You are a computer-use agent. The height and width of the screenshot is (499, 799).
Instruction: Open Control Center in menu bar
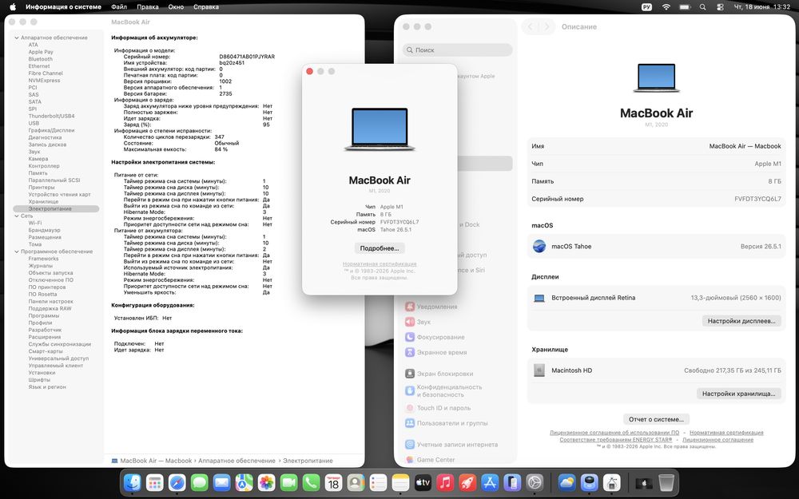point(720,7)
